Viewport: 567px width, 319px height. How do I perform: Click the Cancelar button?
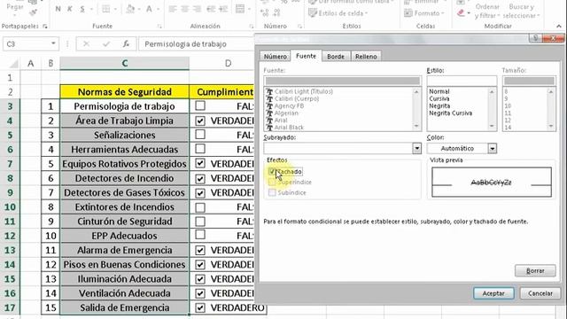tap(540, 293)
